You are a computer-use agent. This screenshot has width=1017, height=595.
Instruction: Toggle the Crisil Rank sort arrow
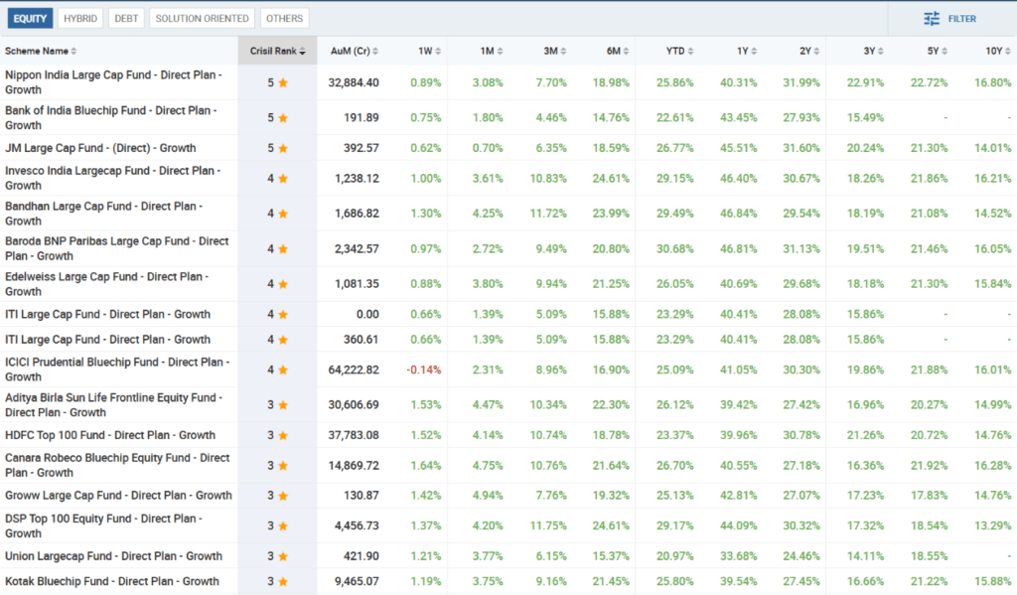click(302, 52)
